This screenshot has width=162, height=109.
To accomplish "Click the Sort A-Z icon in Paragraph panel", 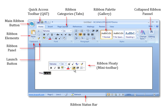I will pyautogui.click(x=93, y=38).
